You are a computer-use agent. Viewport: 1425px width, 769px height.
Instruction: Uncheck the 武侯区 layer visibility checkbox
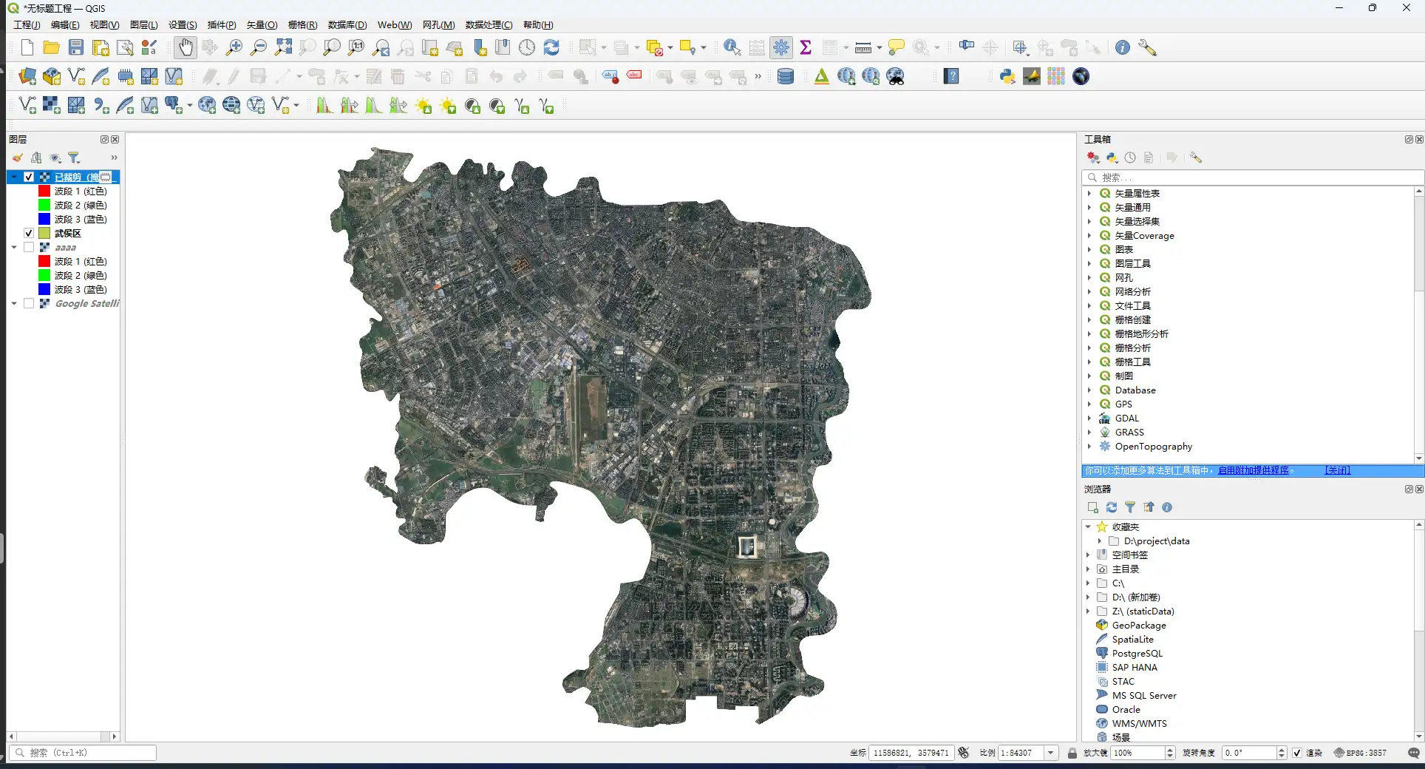(29, 234)
